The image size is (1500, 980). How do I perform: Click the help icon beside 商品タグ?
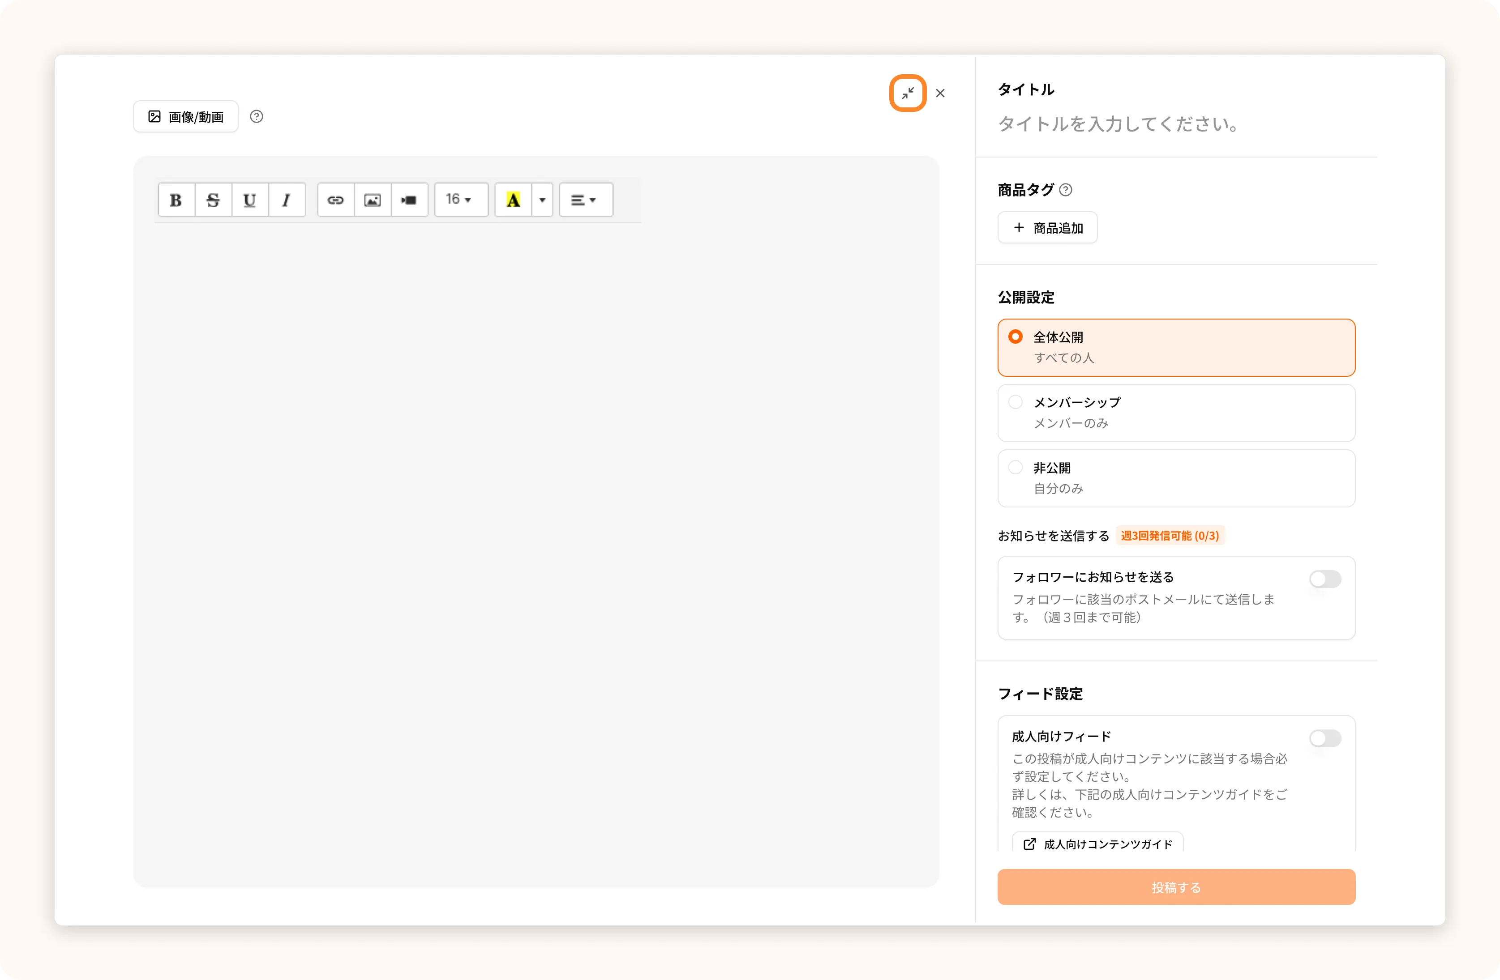[1066, 190]
